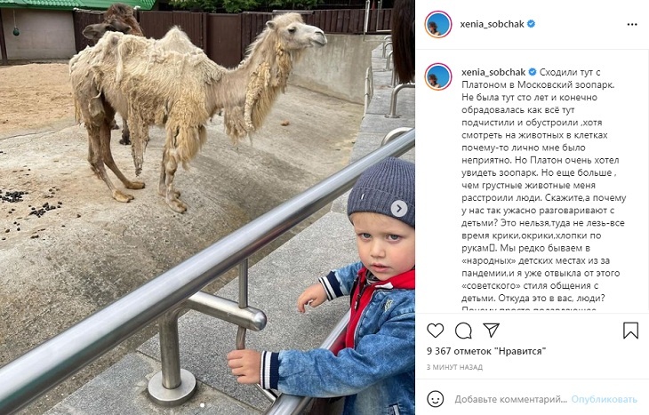
Task: Click the add comment input field
Action: click(x=511, y=399)
